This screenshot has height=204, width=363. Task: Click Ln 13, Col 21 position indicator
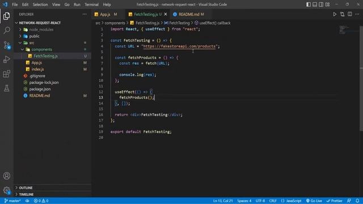click(223, 201)
